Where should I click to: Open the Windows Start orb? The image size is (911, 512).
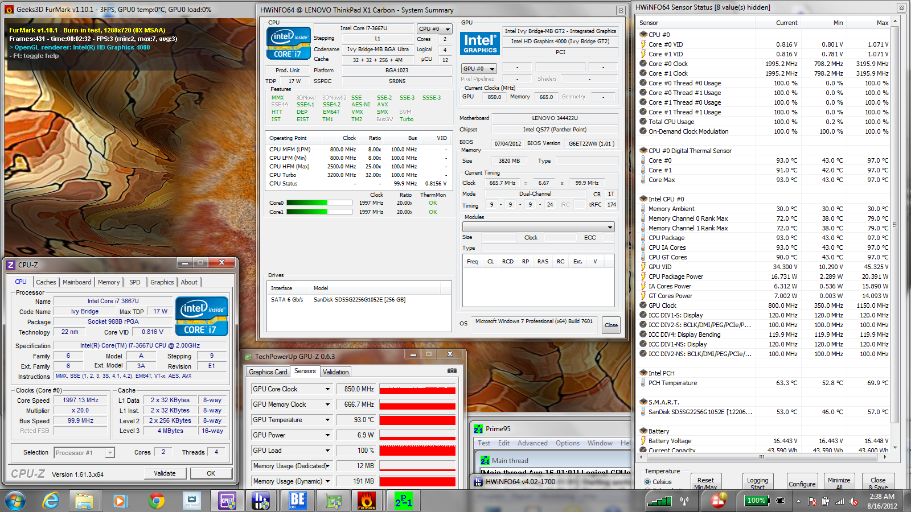point(15,501)
